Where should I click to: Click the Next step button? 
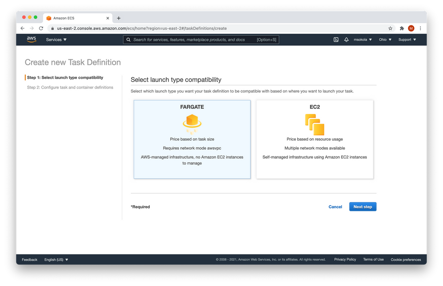(x=362, y=207)
